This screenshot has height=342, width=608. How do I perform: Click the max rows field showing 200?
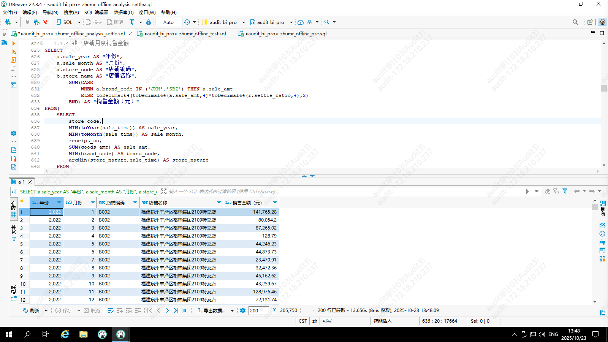[258, 310]
